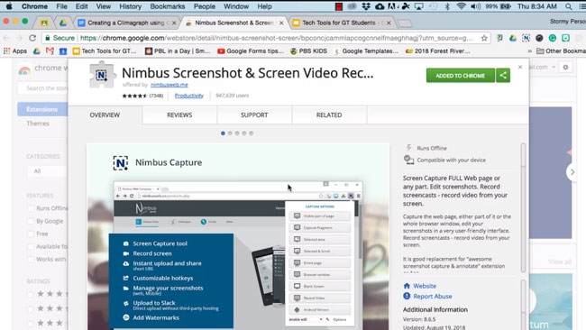Open settings gear in web store header
This screenshot has height=330, width=586.
pyautogui.click(x=565, y=68)
